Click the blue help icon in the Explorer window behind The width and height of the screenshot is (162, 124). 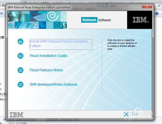pyautogui.click(x=157, y=14)
